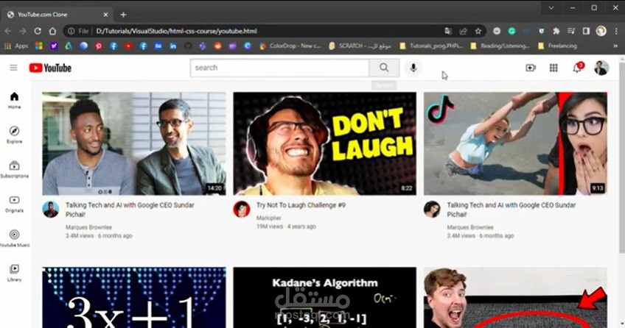Open Grammarly extension icon
Image resolution: width=625 pixels, height=328 pixels.
[x=511, y=31]
